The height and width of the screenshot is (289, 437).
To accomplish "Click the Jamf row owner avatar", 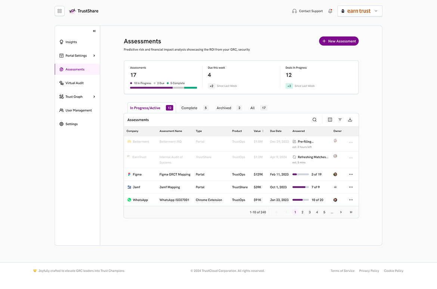I will 335,187.
